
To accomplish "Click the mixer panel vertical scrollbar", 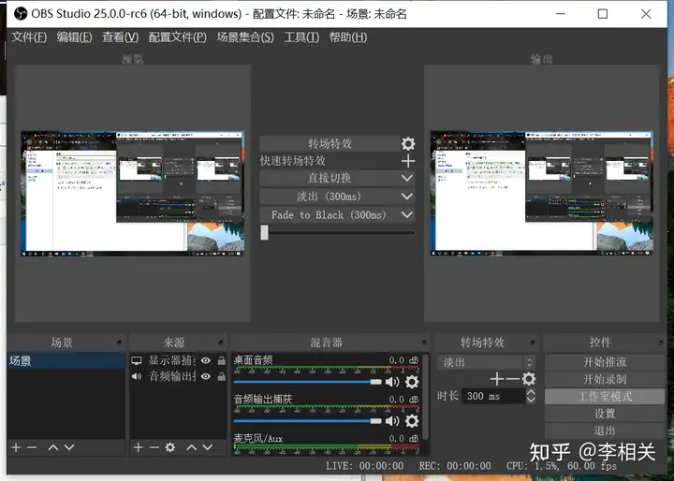I will coord(426,397).
